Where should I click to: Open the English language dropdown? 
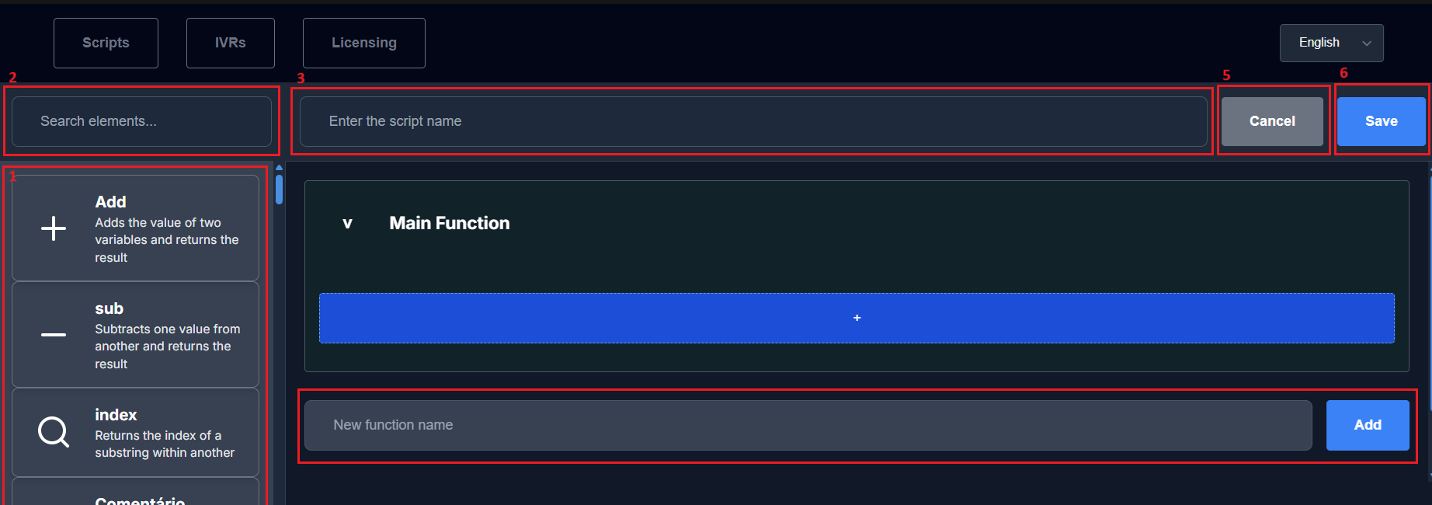pos(1332,43)
